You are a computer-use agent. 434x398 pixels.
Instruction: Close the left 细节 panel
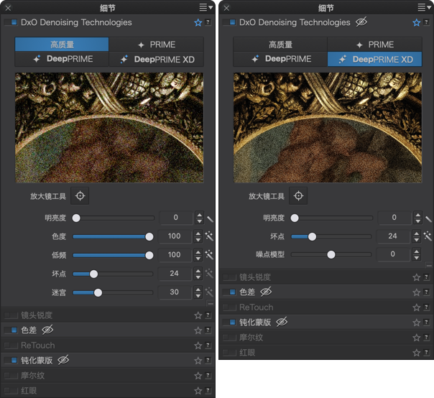pyautogui.click(x=8, y=8)
